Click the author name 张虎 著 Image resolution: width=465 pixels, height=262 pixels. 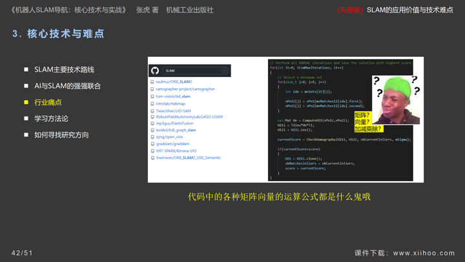tap(147, 10)
